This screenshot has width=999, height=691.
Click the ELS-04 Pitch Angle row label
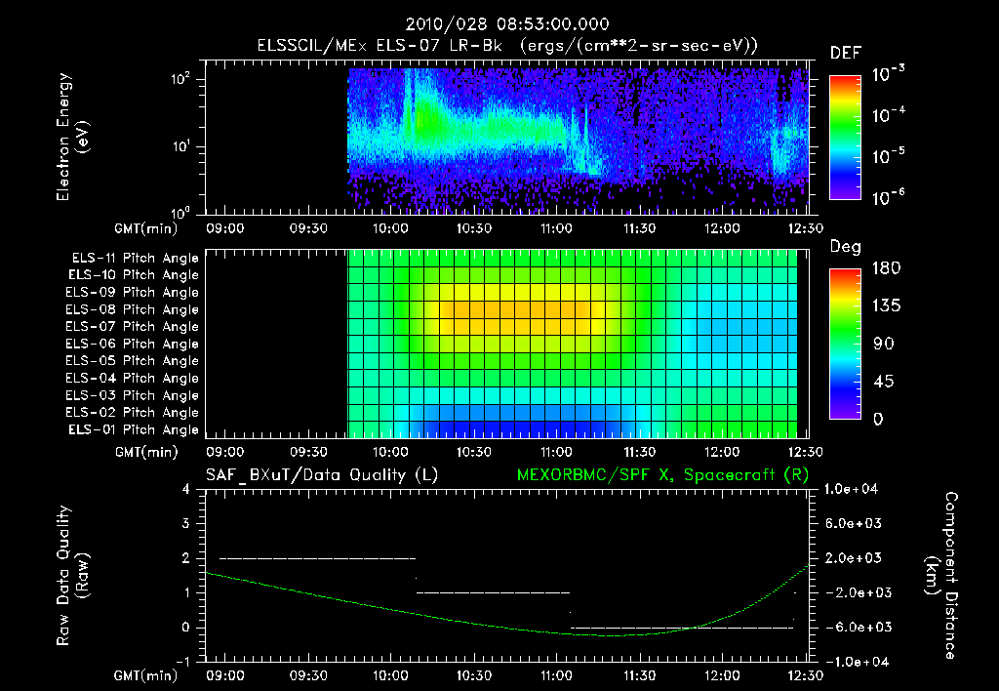[132, 378]
